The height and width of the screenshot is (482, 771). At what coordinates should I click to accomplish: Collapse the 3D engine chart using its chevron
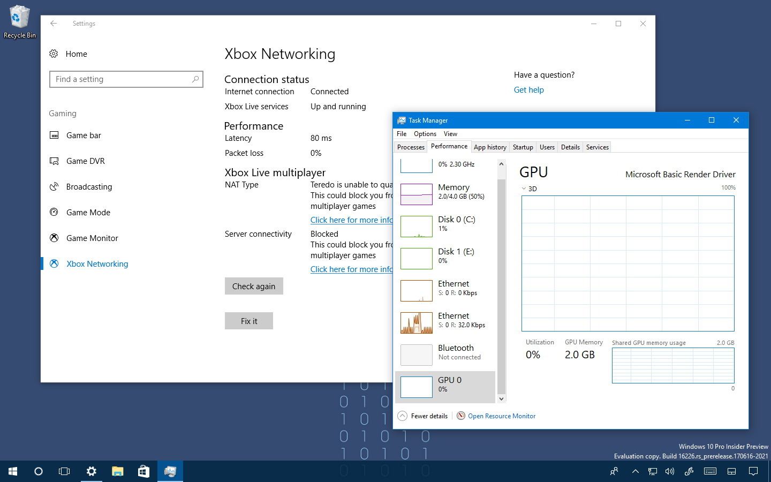[x=524, y=189]
